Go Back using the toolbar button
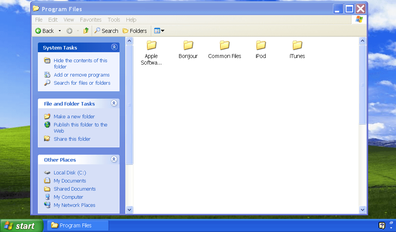 (x=44, y=31)
